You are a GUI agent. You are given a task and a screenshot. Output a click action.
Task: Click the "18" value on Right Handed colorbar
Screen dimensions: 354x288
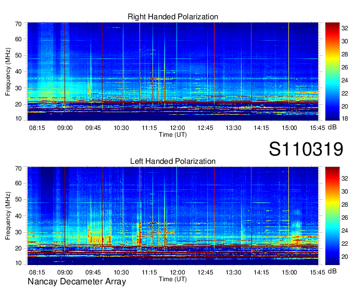pyautogui.click(x=345, y=118)
